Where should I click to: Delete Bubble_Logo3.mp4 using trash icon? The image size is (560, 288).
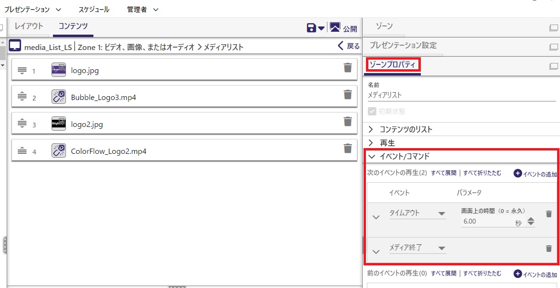click(x=348, y=95)
